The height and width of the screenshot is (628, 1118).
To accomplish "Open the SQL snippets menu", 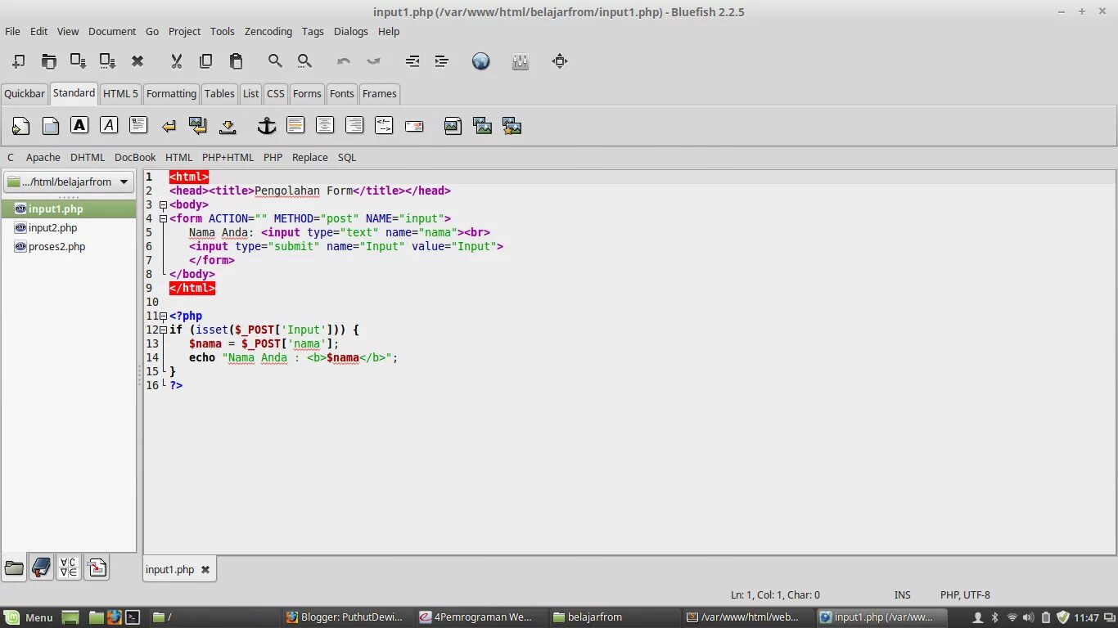I will [347, 157].
